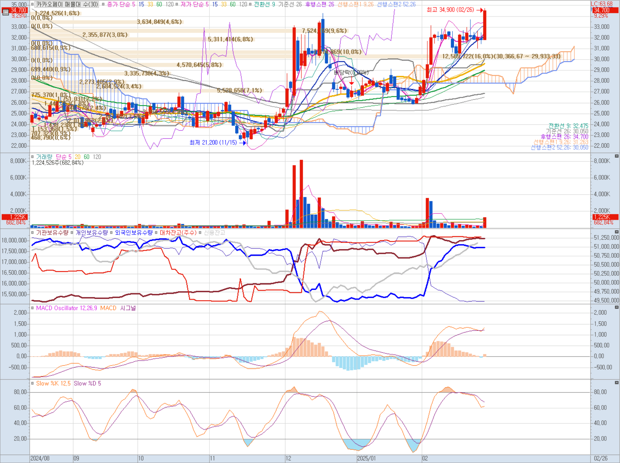This screenshot has height=463, width=620.
Task: Click the 2025/01 date on the time axis
Action: point(366,458)
